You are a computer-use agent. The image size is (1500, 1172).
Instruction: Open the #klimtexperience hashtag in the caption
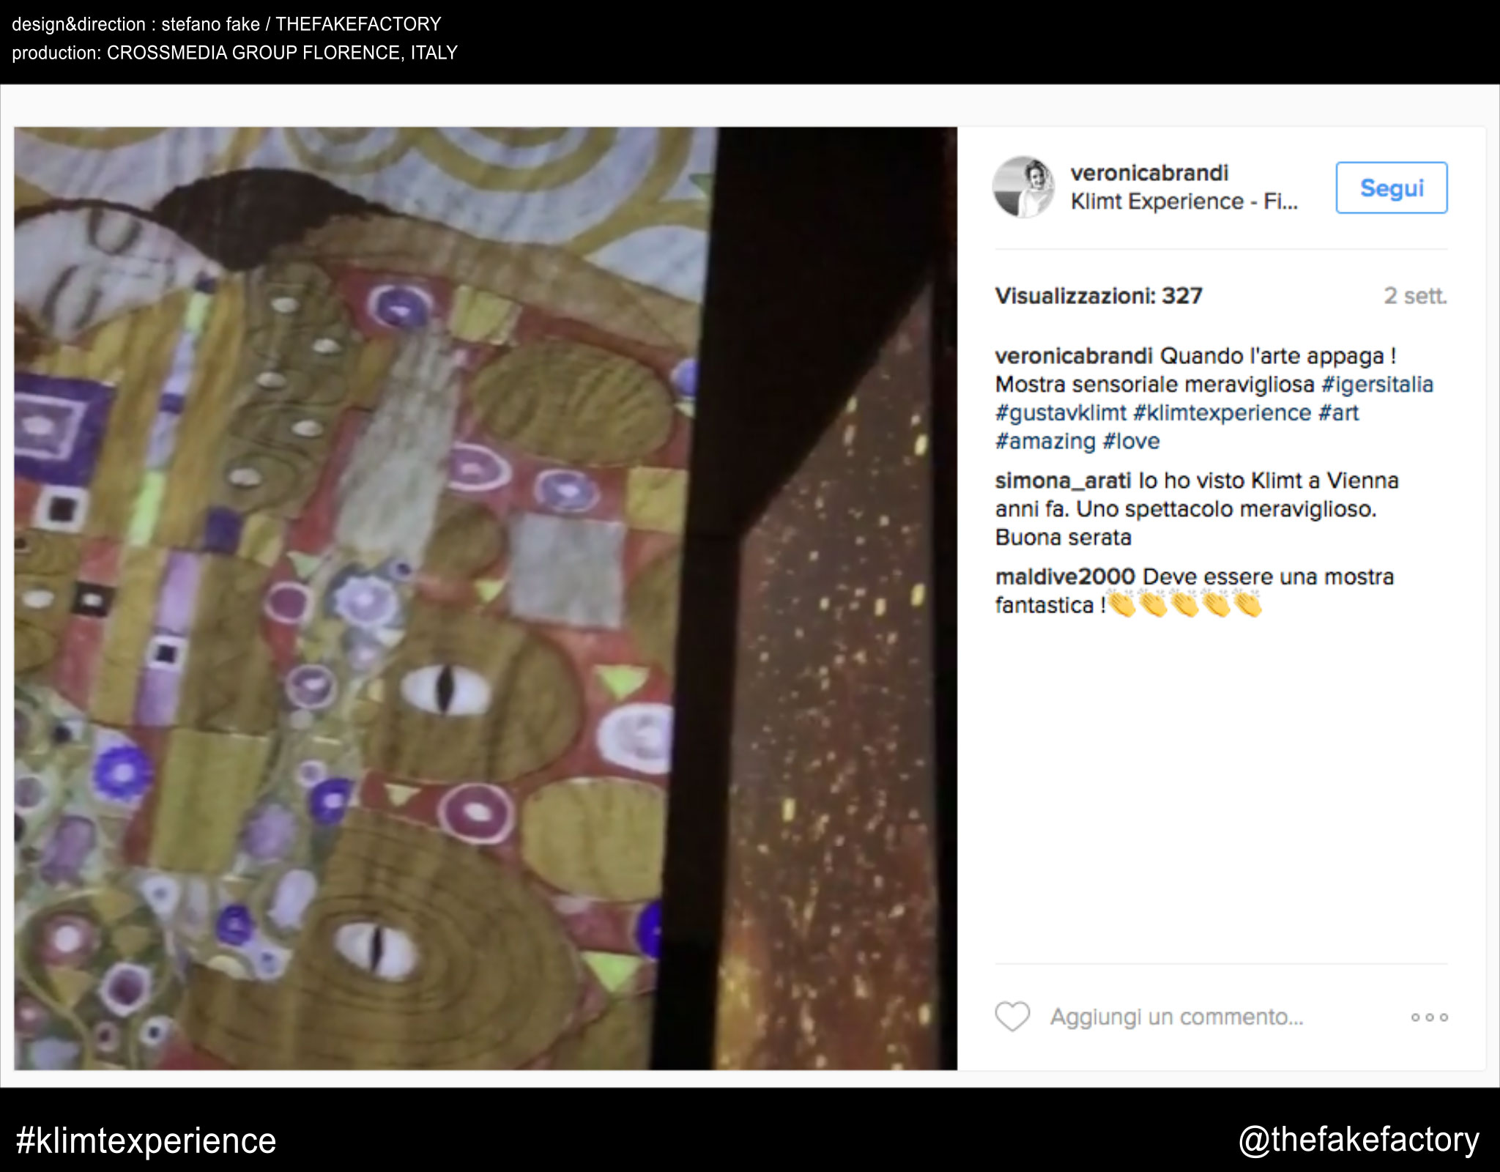tap(1222, 412)
